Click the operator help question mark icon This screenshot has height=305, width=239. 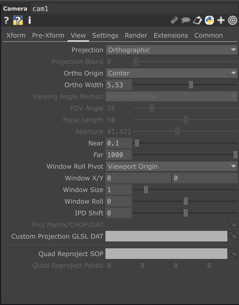[x=6, y=20]
